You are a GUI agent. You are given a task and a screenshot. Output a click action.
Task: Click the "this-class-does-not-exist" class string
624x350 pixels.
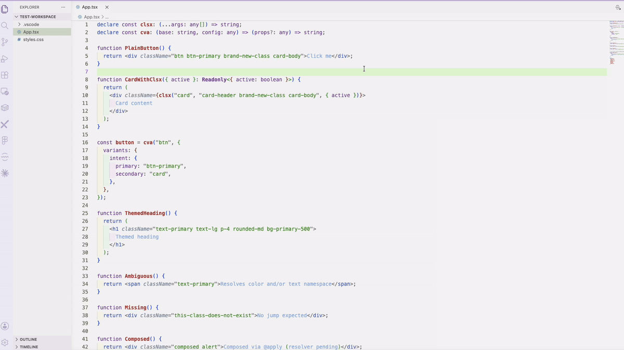pyautogui.click(x=214, y=315)
